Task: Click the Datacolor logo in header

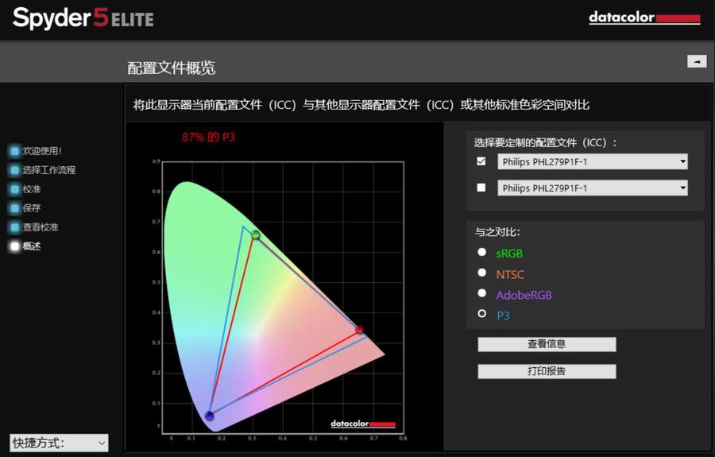Action: (x=643, y=17)
